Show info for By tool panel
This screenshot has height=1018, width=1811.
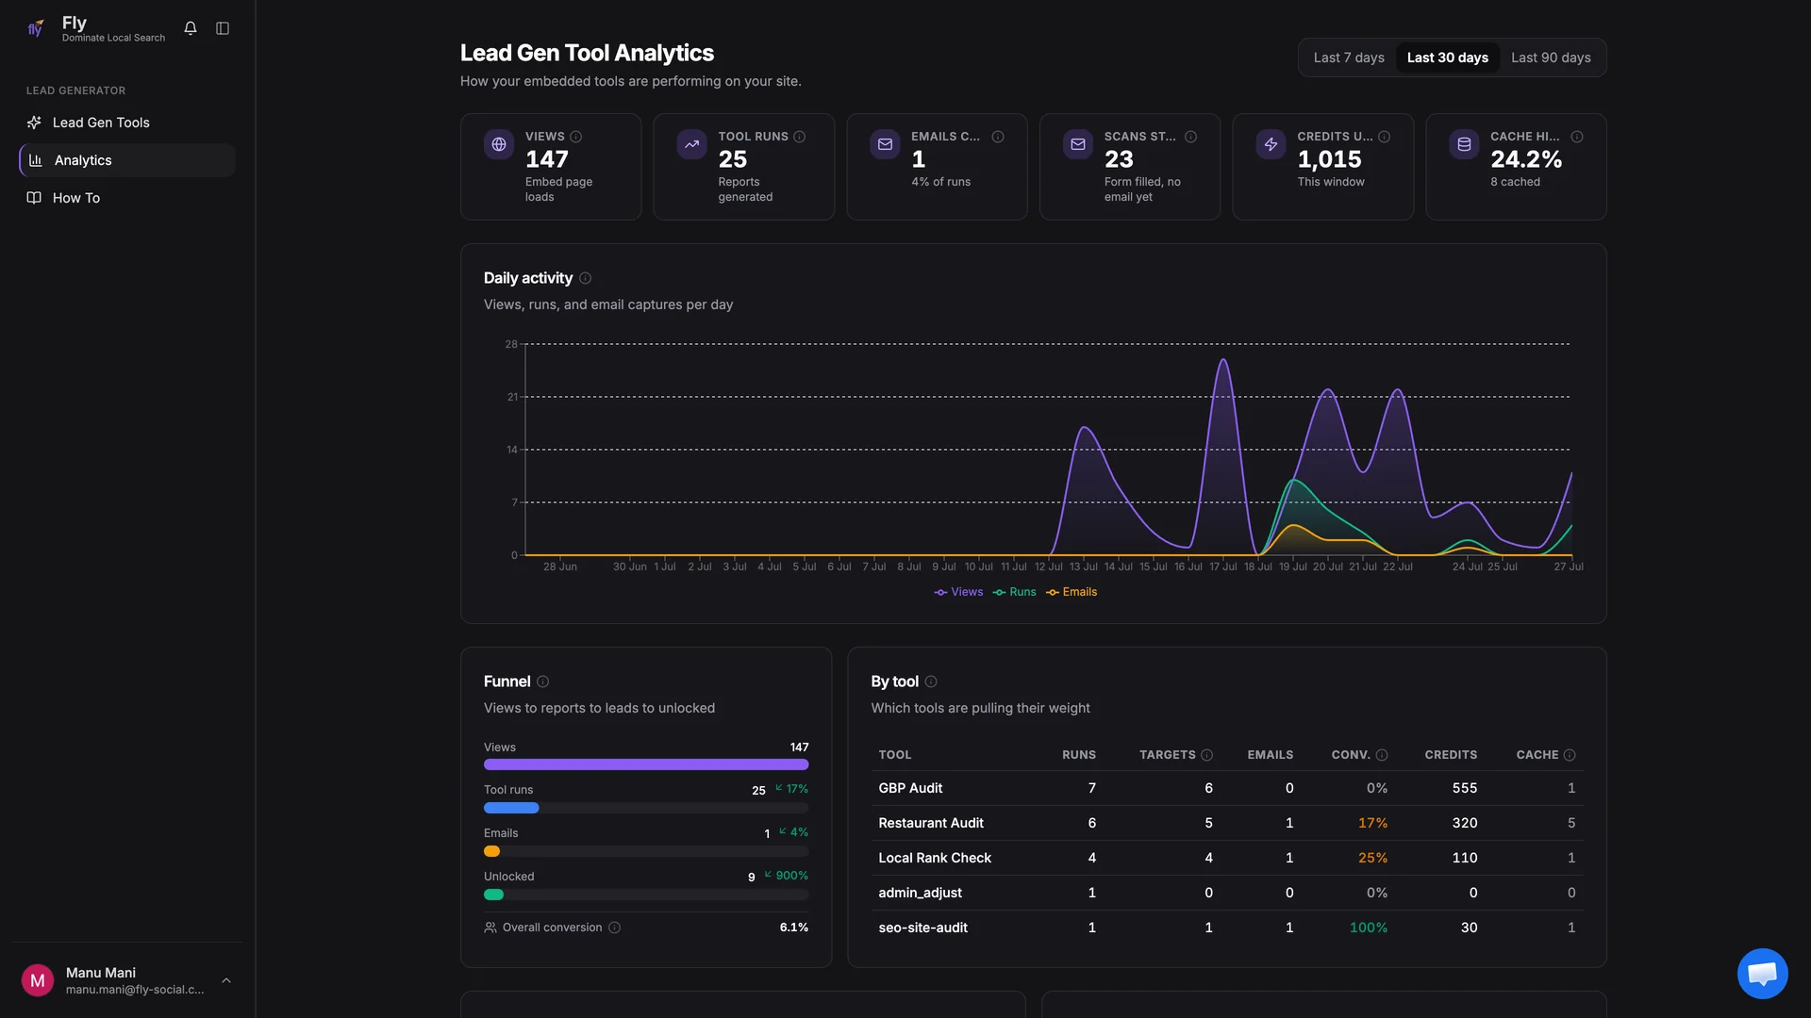[x=931, y=681]
